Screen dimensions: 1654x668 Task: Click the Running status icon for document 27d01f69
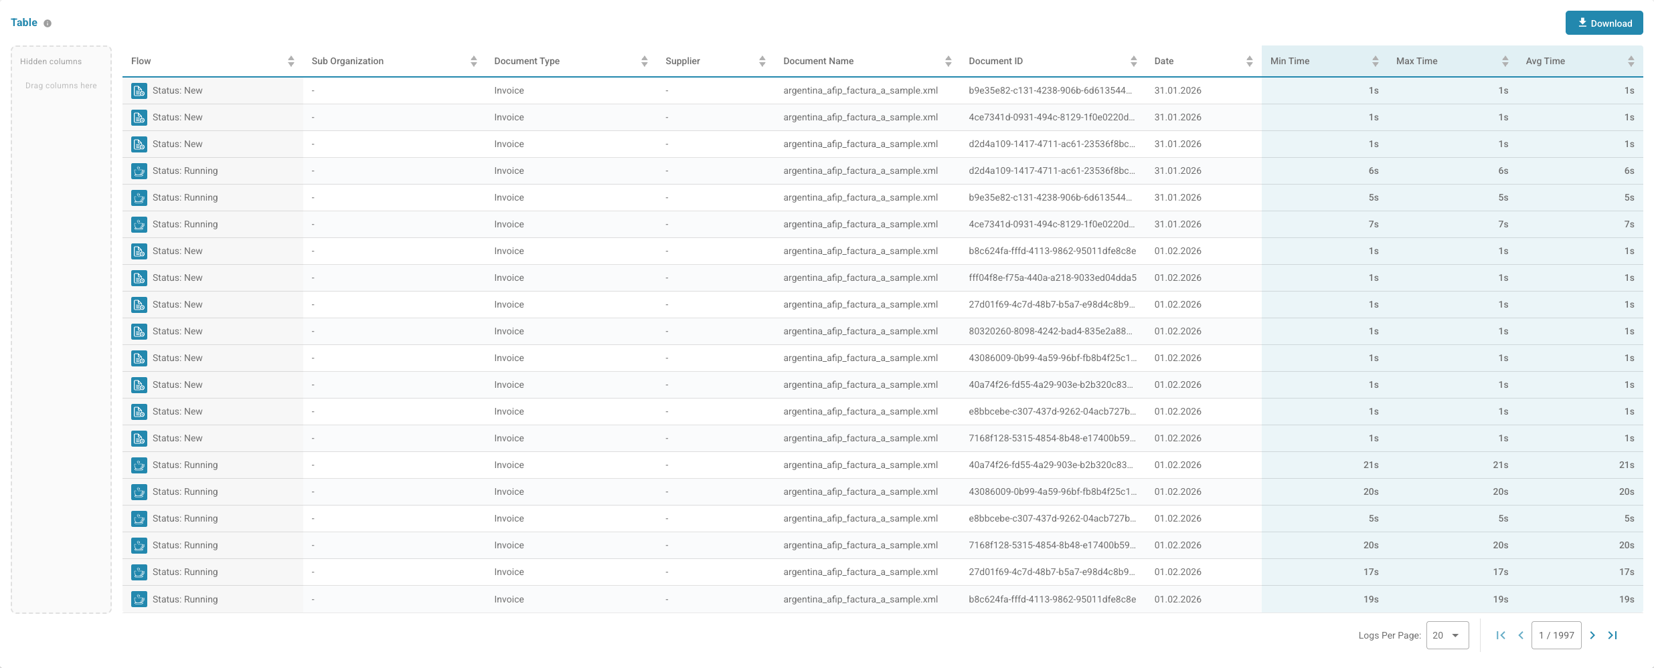click(139, 572)
